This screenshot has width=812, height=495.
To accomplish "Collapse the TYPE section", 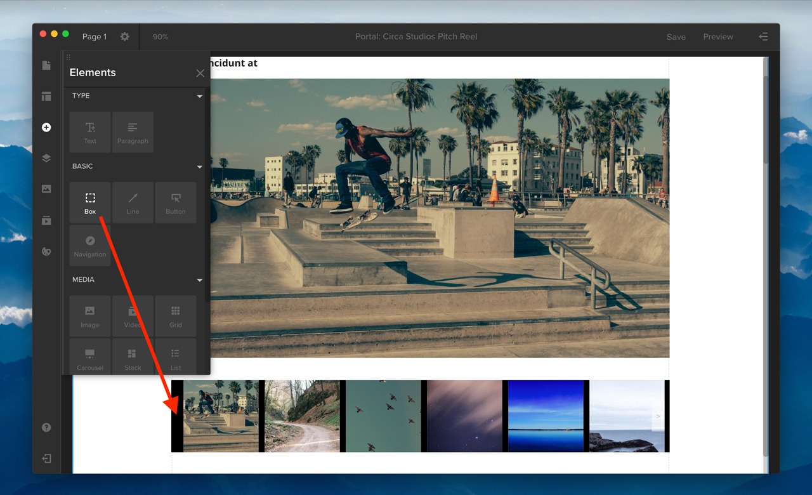I will pyautogui.click(x=200, y=96).
